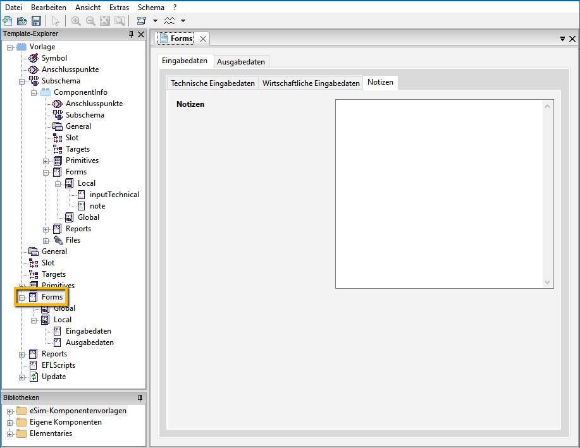Image resolution: width=580 pixels, height=448 pixels.
Task: Open the Datei menu
Action: (x=14, y=8)
